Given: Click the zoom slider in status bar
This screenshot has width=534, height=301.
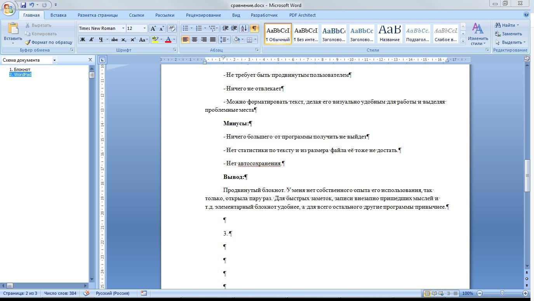Looking at the screenshot, I should pyautogui.click(x=502, y=293).
